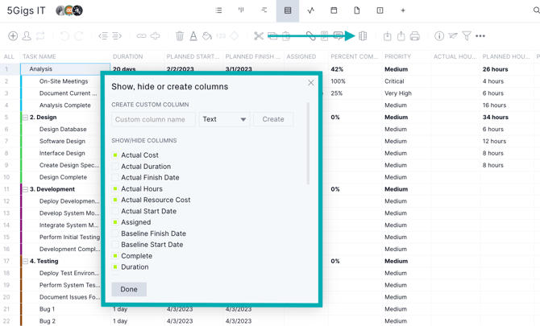Delete task with trash icon
Screen dimensions: 540x326
pyautogui.click(x=180, y=35)
